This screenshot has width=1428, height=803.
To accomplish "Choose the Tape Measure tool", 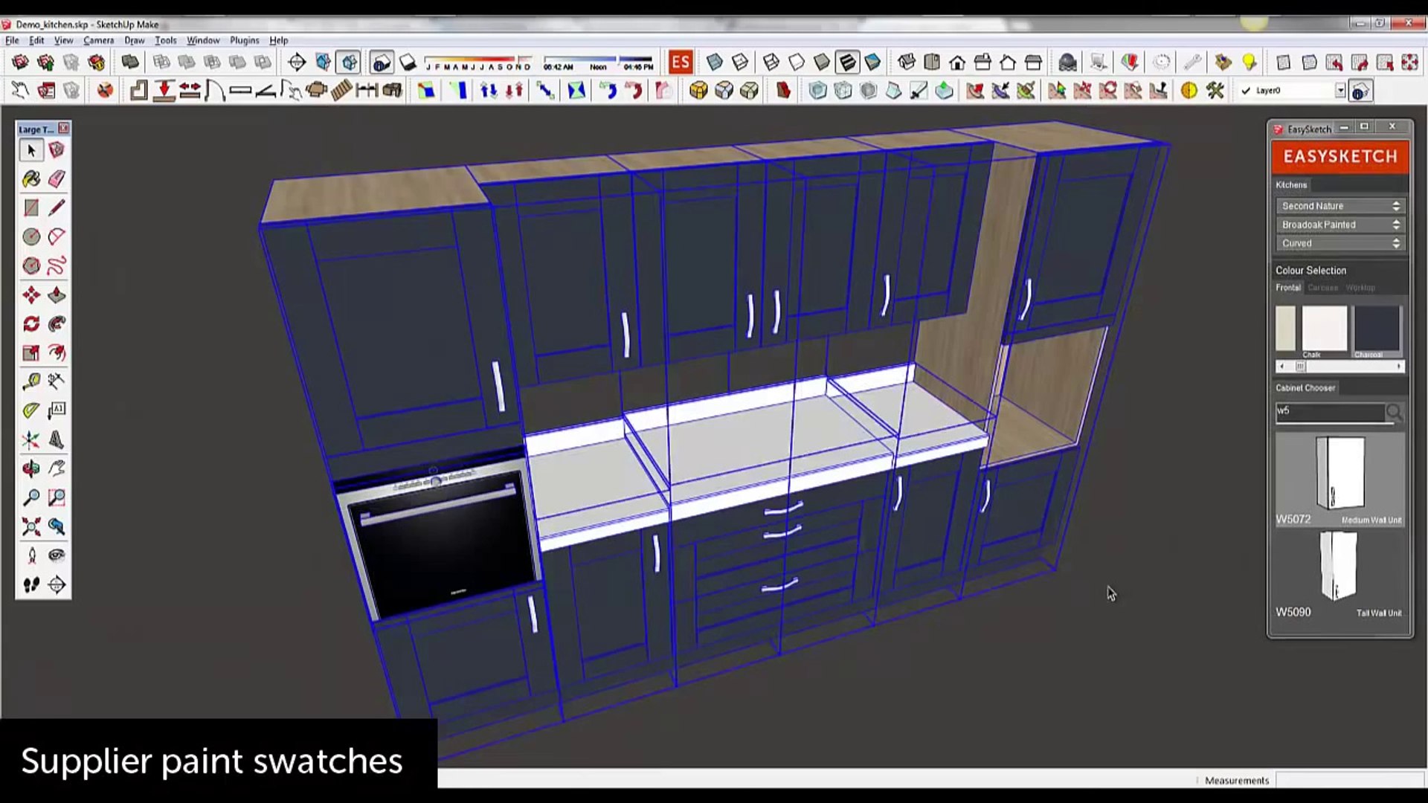I will [31, 382].
